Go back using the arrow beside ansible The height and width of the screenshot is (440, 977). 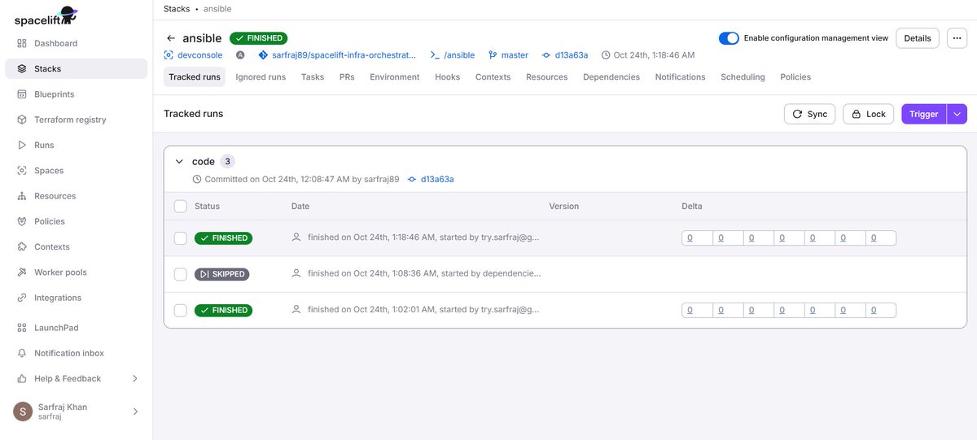(171, 38)
